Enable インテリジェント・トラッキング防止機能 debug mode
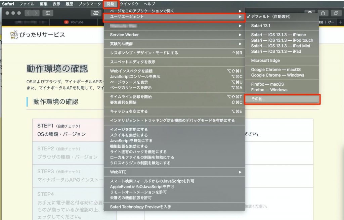This screenshot has width=344, height=220. click(x=174, y=121)
